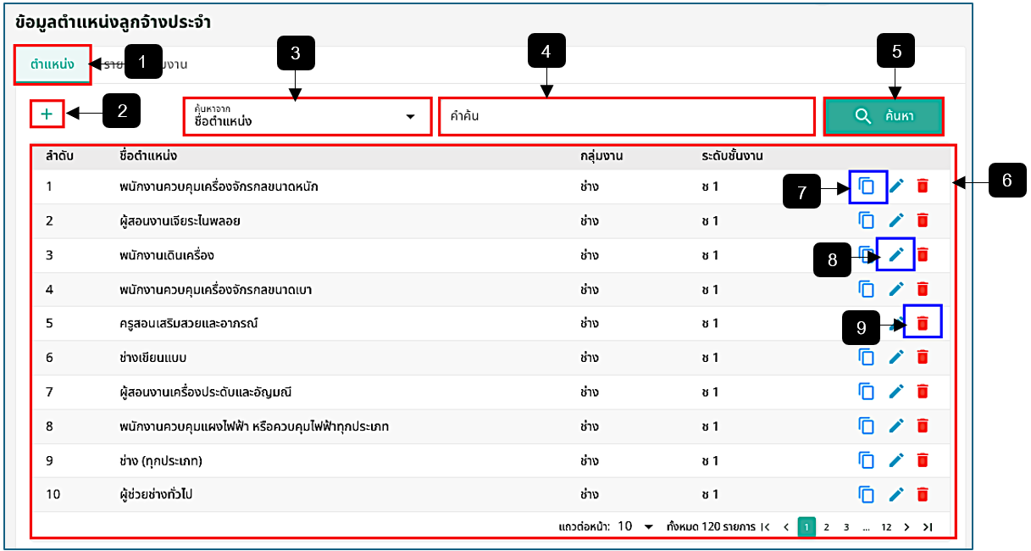Image resolution: width=1031 pixels, height=551 pixels.
Task: Click duplicate icon on row 8
Action: click(867, 426)
